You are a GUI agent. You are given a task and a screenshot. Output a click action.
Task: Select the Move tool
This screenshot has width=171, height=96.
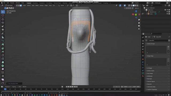3,19
